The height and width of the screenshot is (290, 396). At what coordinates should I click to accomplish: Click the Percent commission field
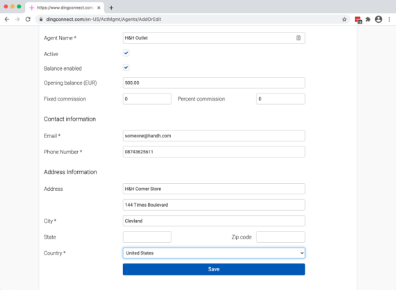(281, 99)
